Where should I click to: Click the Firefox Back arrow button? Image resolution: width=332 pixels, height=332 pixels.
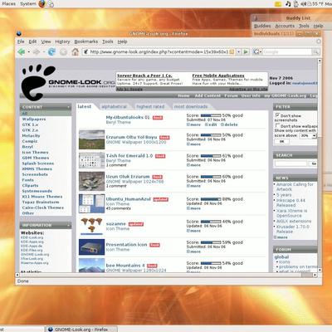pos(21,51)
